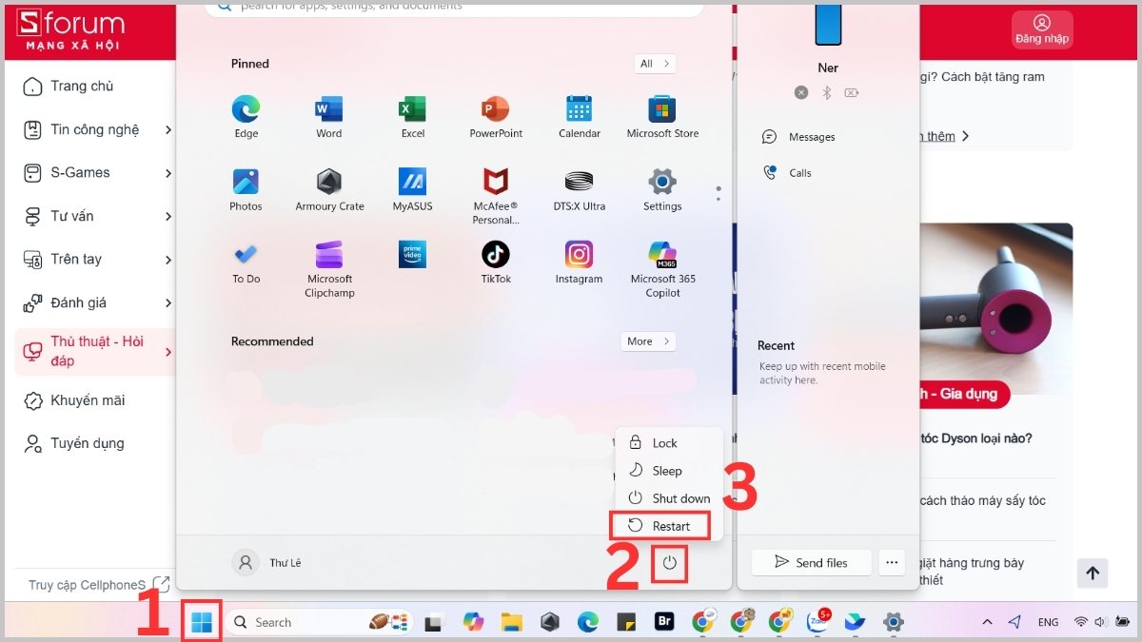Open Calls in the phone panel
The height and width of the screenshot is (642, 1142).
tap(787, 173)
